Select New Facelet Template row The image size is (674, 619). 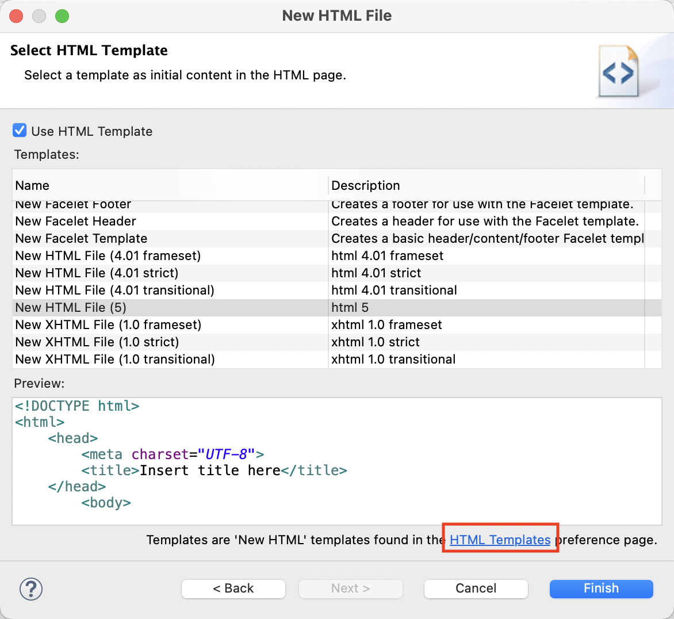pos(82,239)
